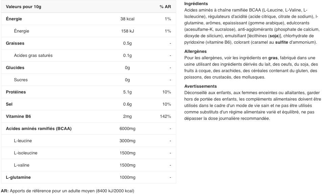Click the "Allergènes" section heading
323x194 pixels.
point(195,51)
